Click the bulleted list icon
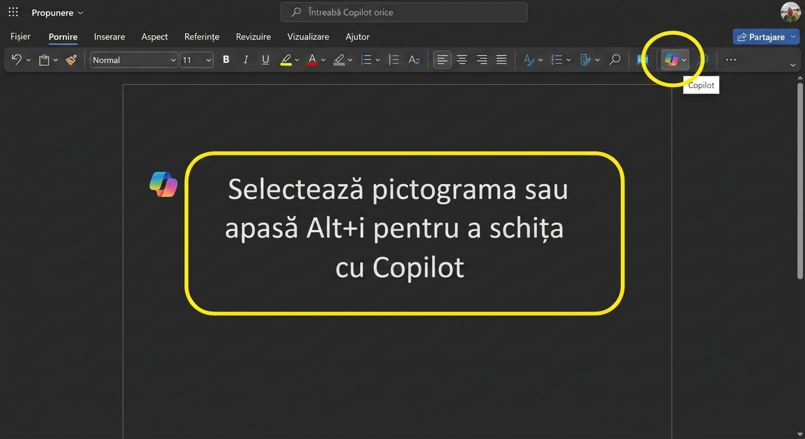 coord(367,59)
